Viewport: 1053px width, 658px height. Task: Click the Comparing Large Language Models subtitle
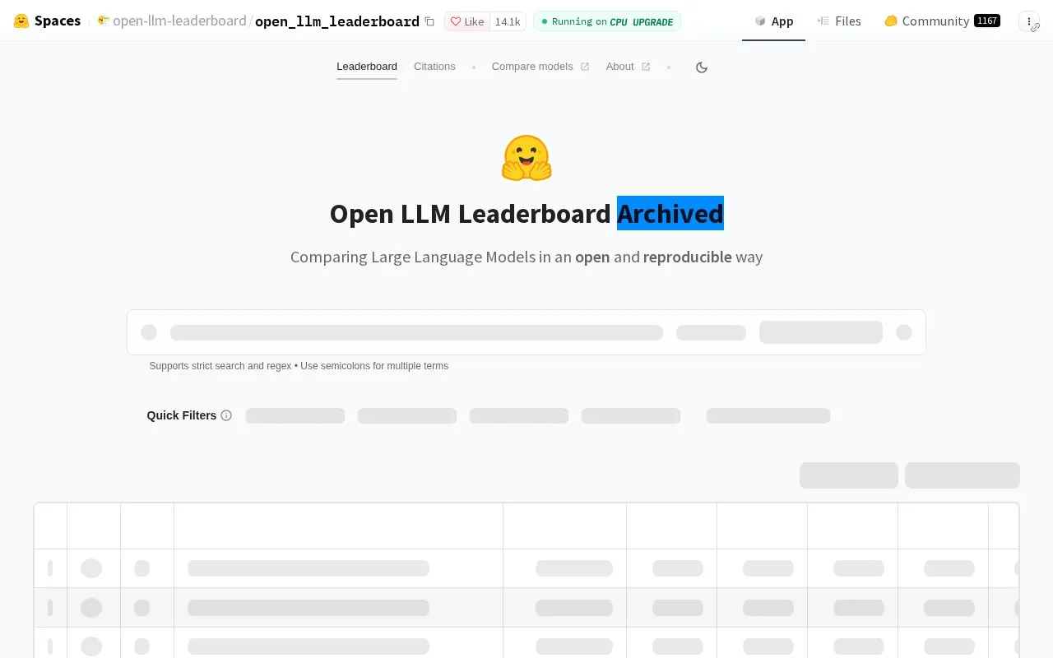pos(526,257)
